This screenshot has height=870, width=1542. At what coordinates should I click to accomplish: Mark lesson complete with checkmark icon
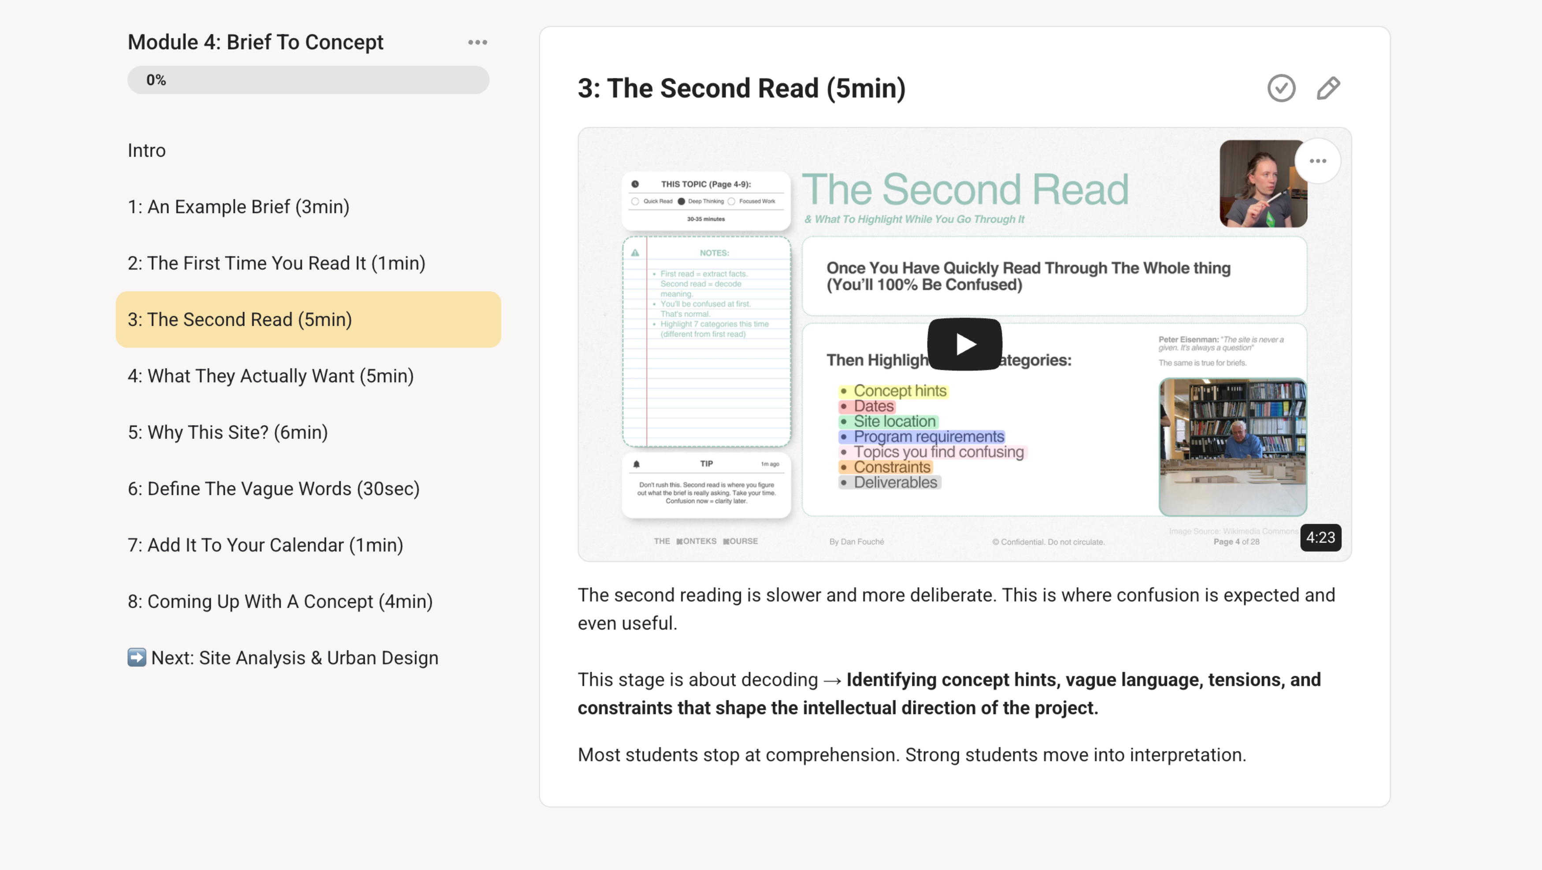pyautogui.click(x=1281, y=89)
